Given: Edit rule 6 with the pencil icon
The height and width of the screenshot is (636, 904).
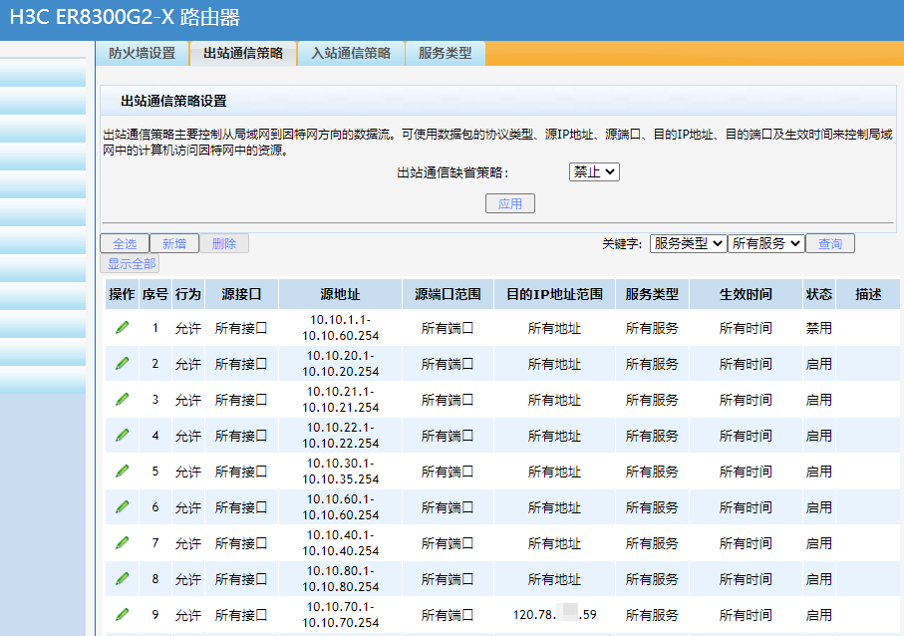Looking at the screenshot, I should 122,506.
